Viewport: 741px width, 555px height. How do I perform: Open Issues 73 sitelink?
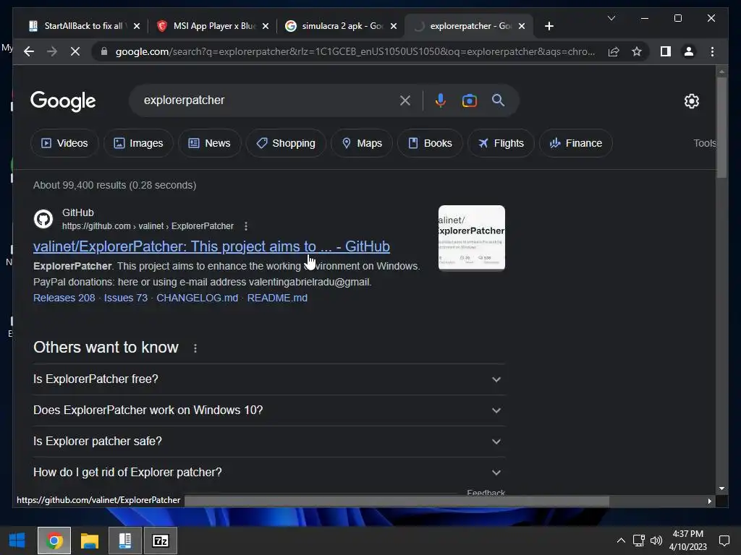[126, 298]
